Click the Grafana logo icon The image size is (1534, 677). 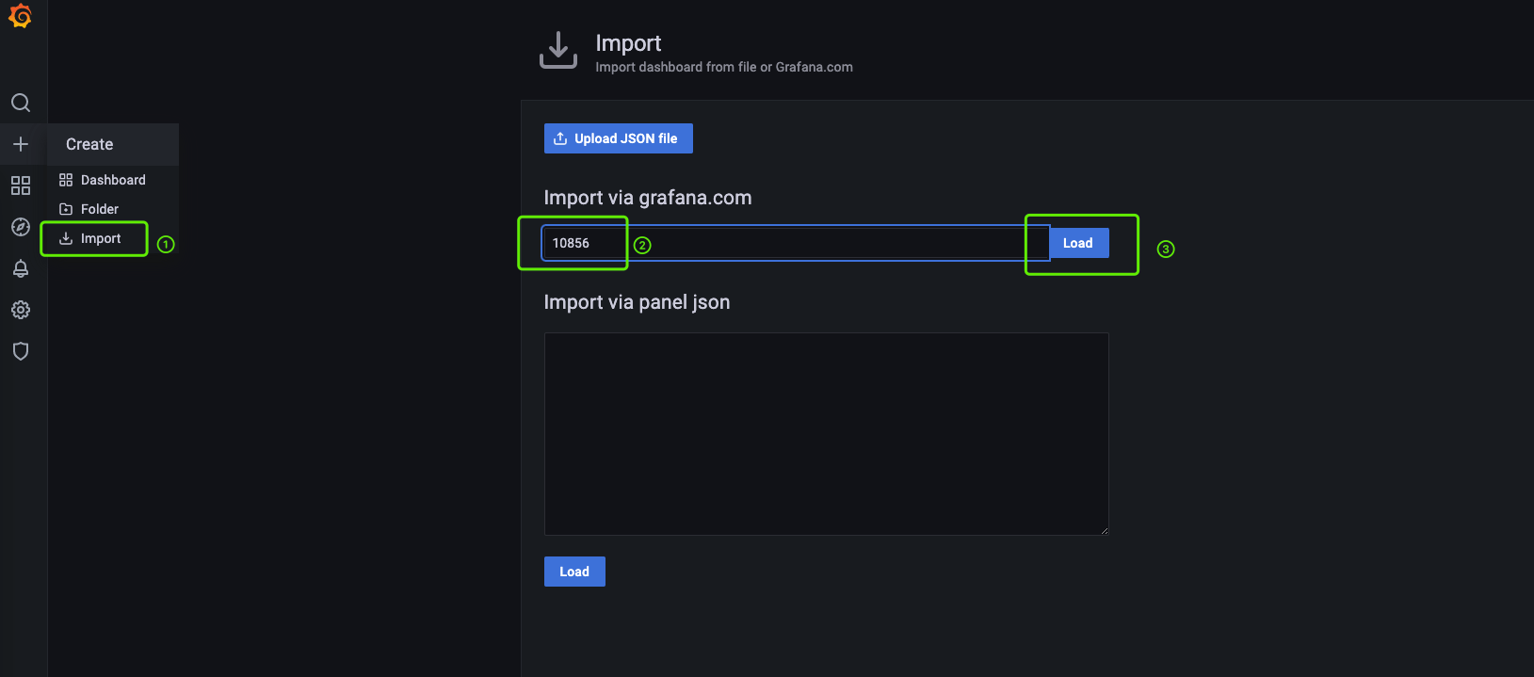[20, 16]
